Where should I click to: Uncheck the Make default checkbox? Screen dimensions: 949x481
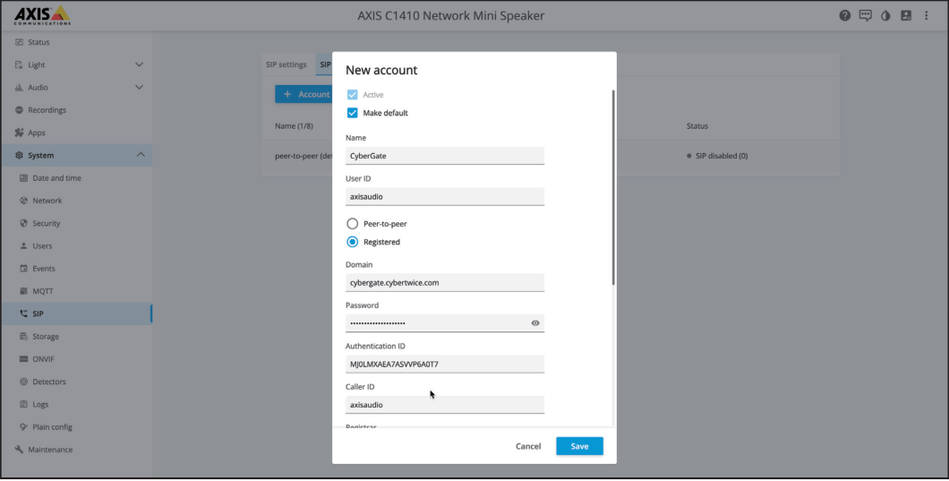(x=352, y=113)
